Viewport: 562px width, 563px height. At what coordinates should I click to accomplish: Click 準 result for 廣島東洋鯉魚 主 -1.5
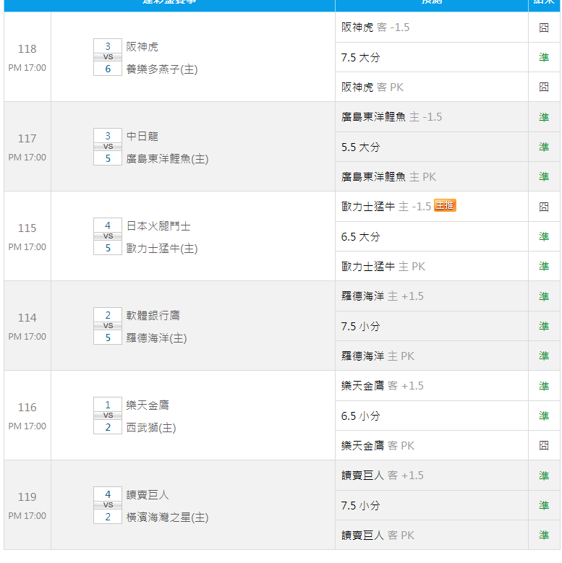click(x=544, y=117)
